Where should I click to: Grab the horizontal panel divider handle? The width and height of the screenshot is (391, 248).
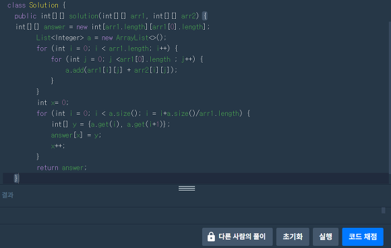point(187,189)
